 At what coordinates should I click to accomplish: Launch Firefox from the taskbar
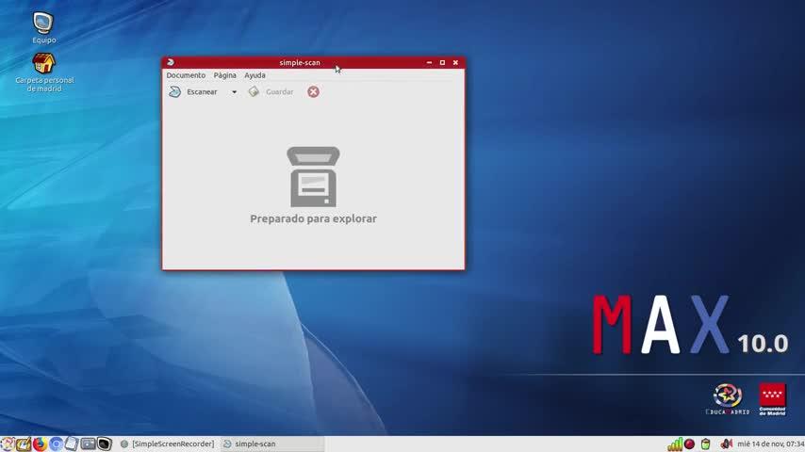40,444
